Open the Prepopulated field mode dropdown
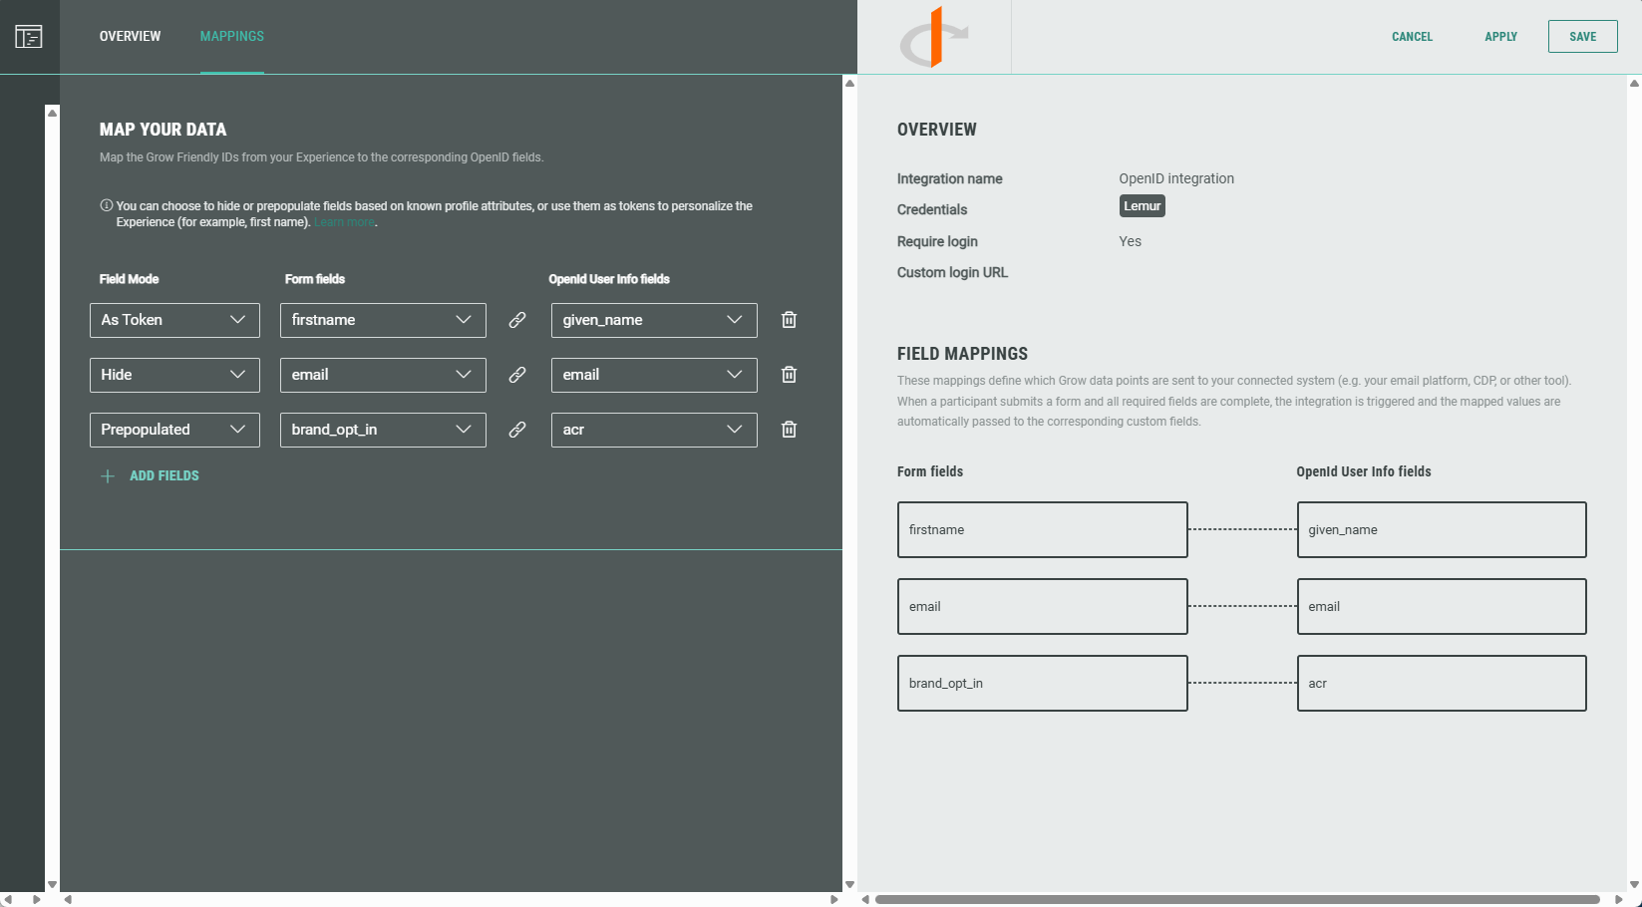Screen dimensions: 1642x907 click(174, 430)
